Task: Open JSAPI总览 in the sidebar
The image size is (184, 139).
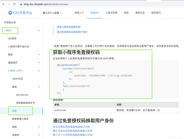Action: [18, 79]
